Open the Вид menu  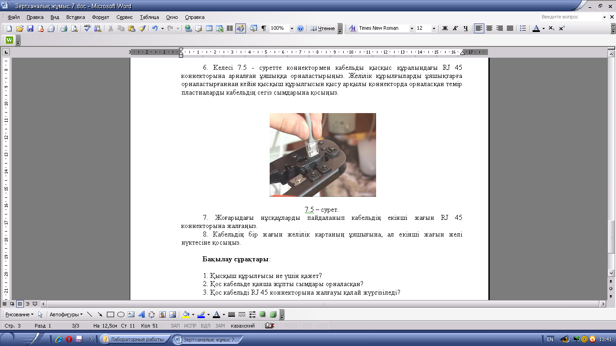[x=55, y=17]
